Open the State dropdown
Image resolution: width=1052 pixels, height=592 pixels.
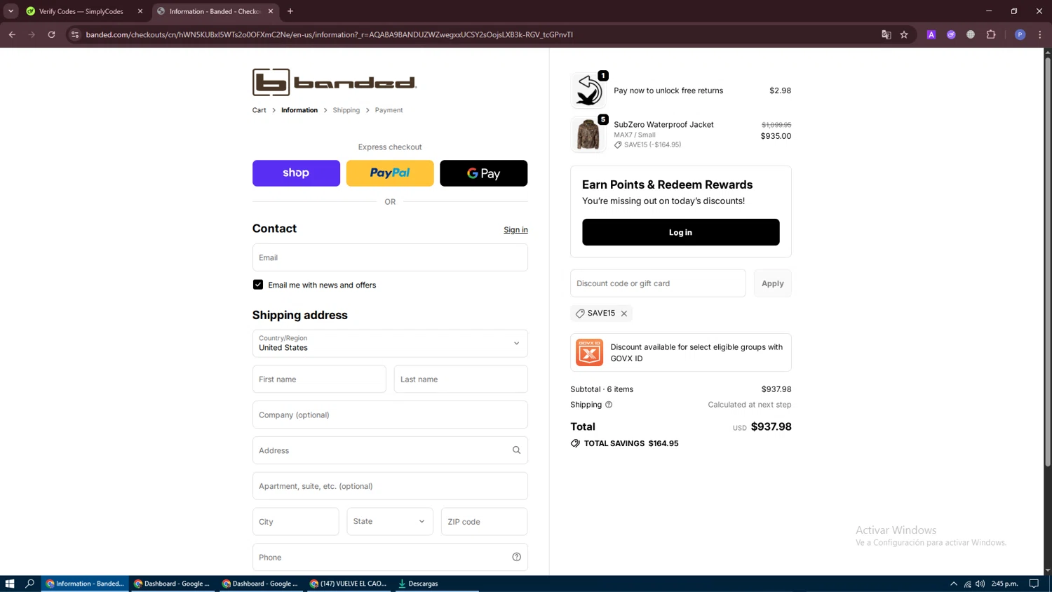[390, 522]
